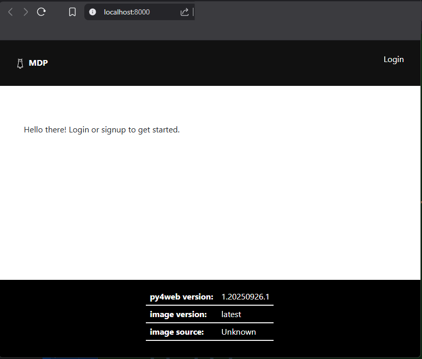
Task: Reload the current page
Action: (x=42, y=12)
